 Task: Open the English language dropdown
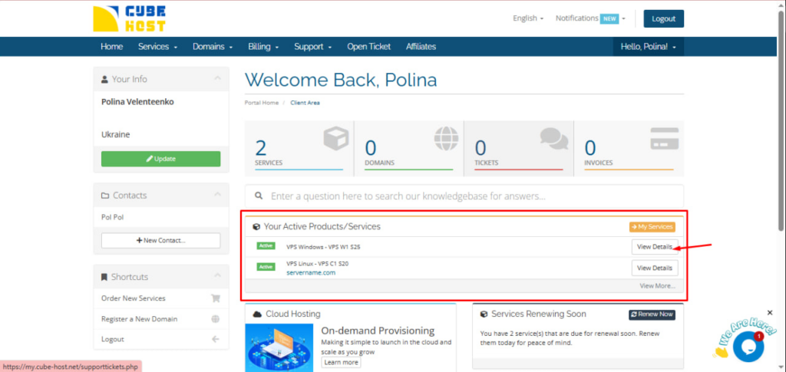tap(528, 18)
